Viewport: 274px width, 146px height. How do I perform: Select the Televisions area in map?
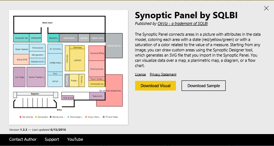pyautogui.click(x=97, y=96)
